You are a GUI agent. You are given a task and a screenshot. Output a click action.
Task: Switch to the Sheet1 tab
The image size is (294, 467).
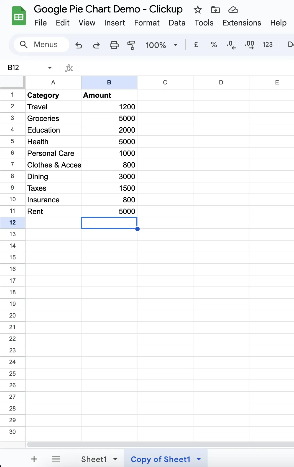(94, 459)
